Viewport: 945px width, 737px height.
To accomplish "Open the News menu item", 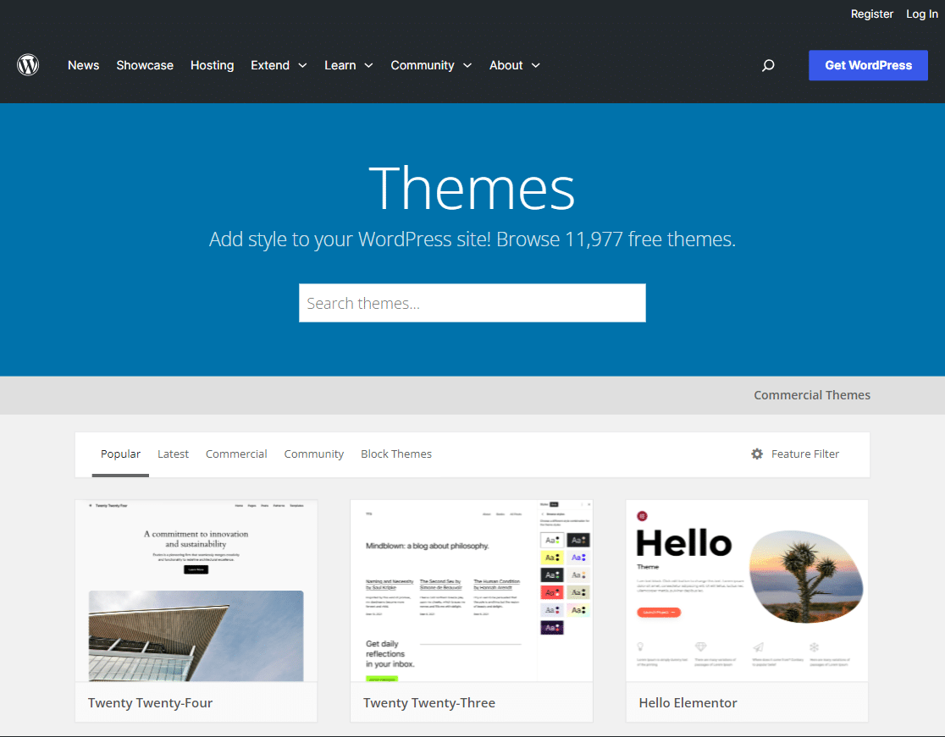I will pyautogui.click(x=83, y=65).
